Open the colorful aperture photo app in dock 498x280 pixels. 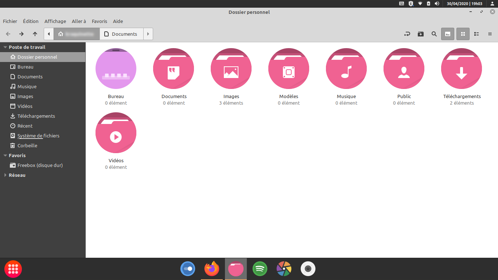pyautogui.click(x=284, y=269)
